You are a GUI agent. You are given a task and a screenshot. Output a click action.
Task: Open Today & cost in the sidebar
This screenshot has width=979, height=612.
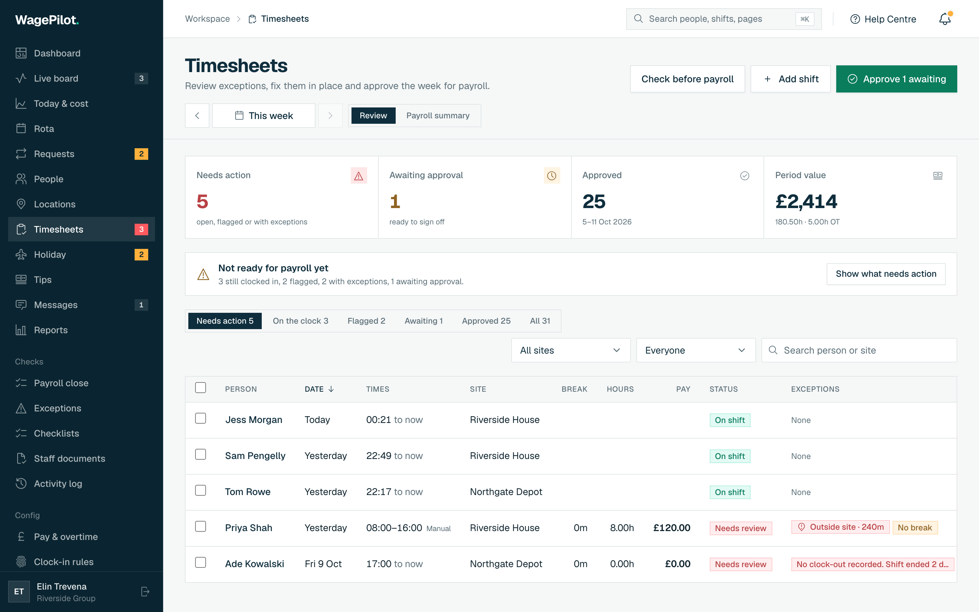pos(81,103)
